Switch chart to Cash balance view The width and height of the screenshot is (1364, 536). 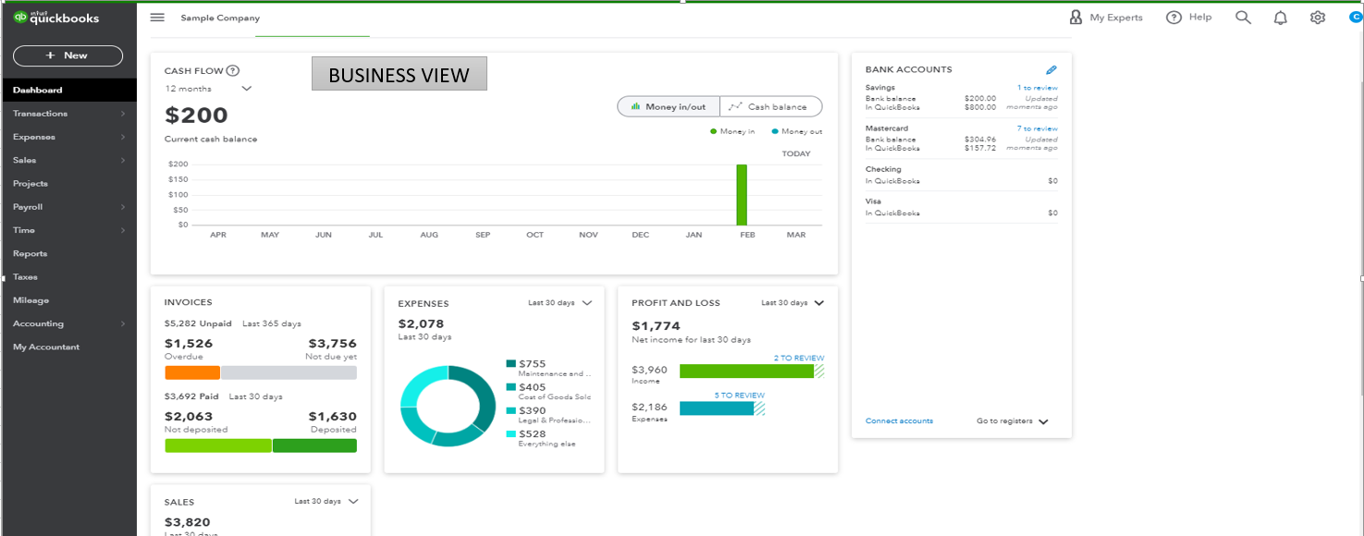[x=770, y=105]
